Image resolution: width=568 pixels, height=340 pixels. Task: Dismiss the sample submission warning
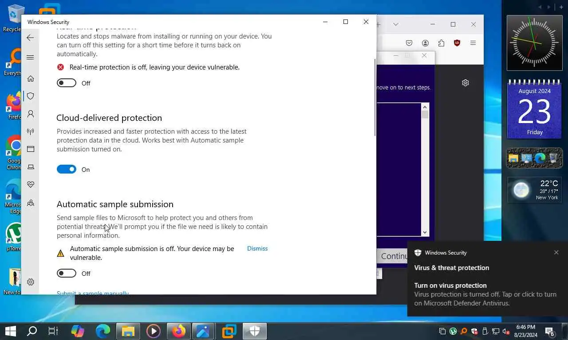257,248
